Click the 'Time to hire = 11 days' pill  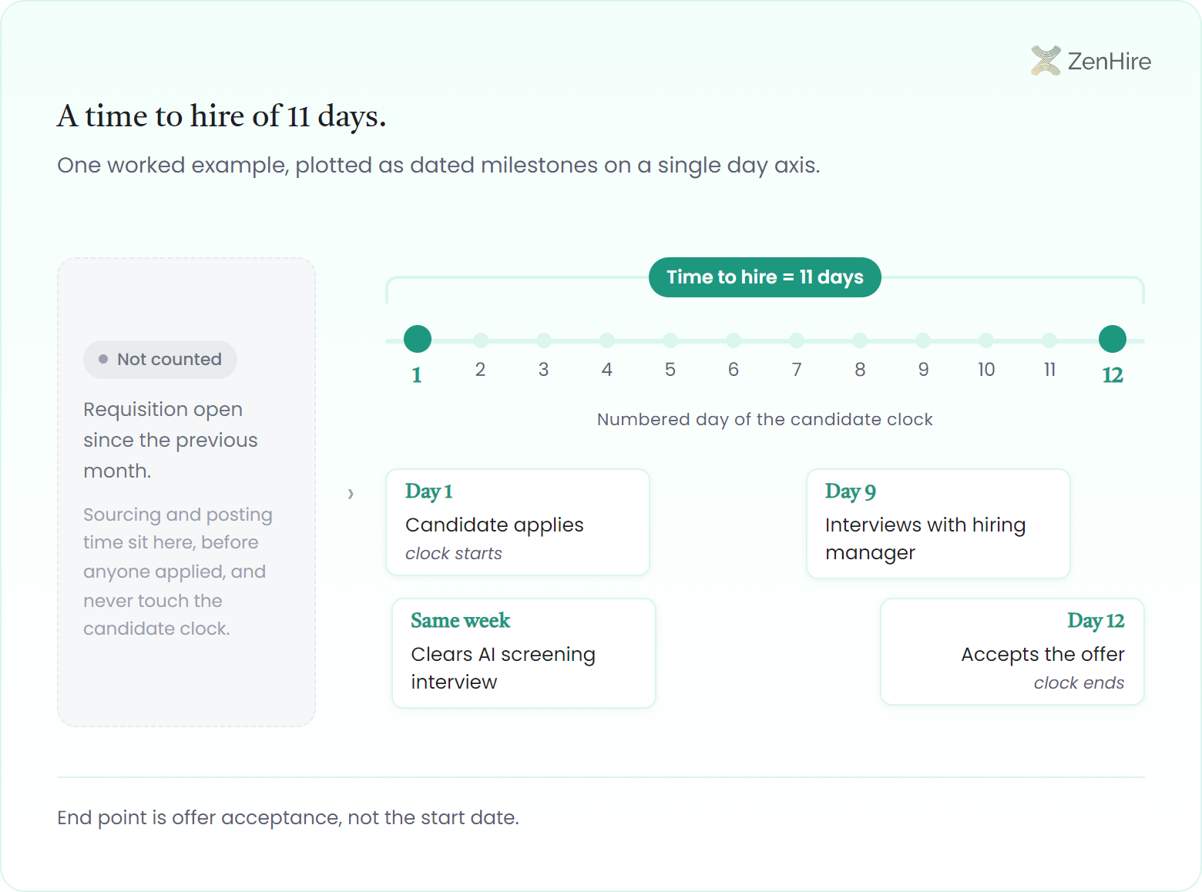coord(765,277)
